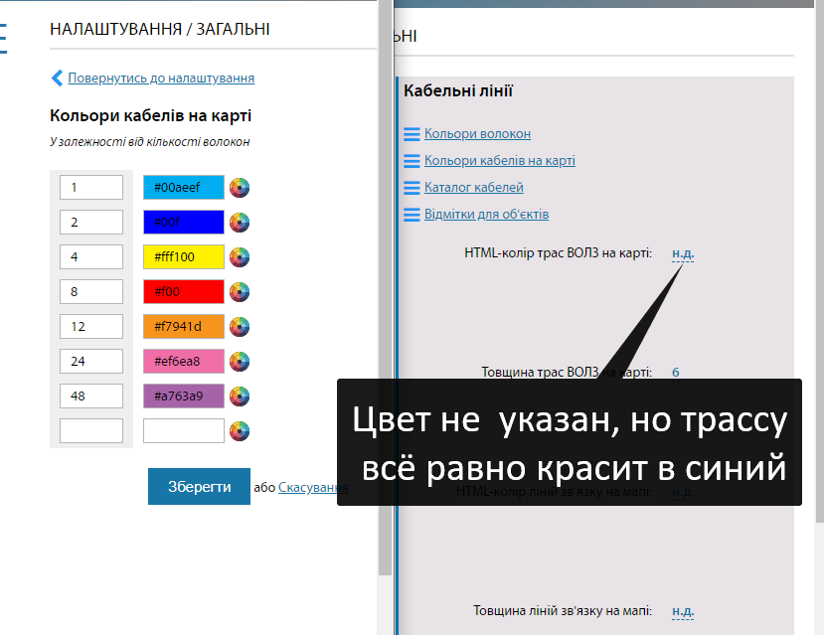Click the empty color value field
Viewport: 824px width, 635px height.
coord(184,430)
